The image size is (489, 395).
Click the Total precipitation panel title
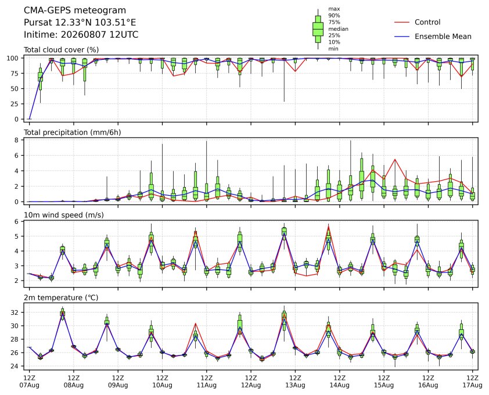pos(73,132)
